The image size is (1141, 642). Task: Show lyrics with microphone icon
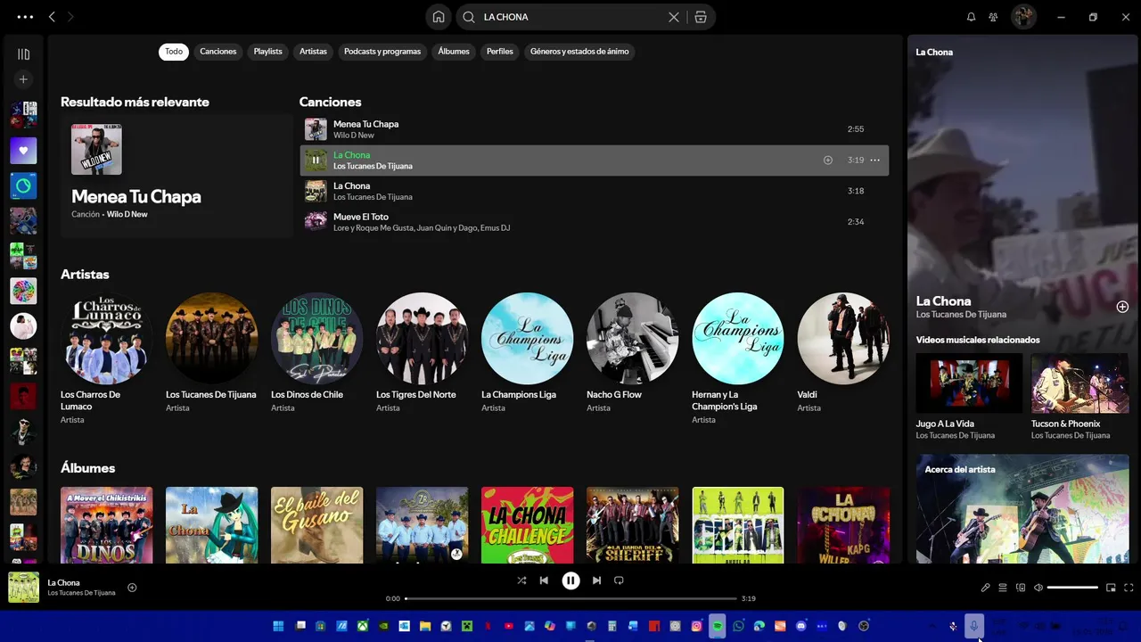tap(985, 588)
